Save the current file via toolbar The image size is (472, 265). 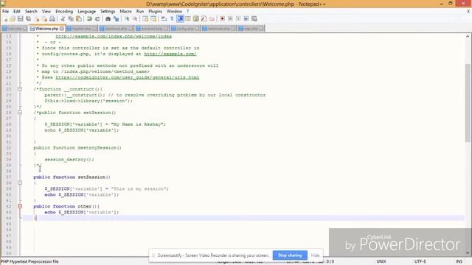(20, 19)
